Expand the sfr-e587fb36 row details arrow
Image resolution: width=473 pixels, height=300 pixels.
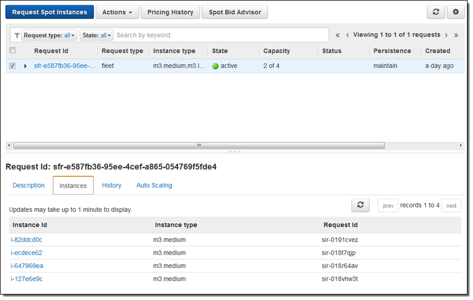[x=25, y=66]
